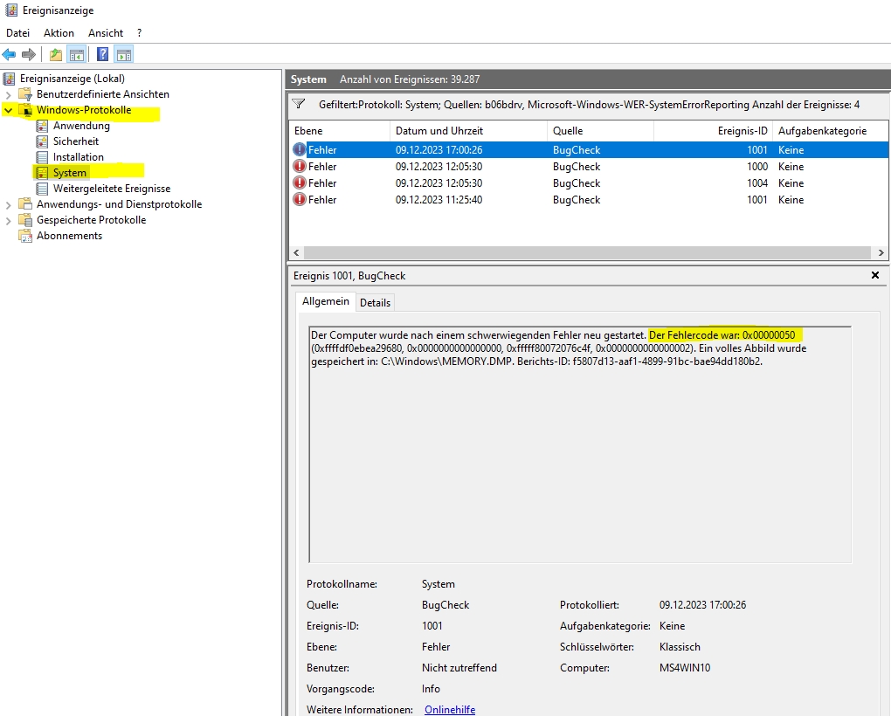
Task: Collapse the Windows-Protokolle tree node
Action: click(8, 109)
